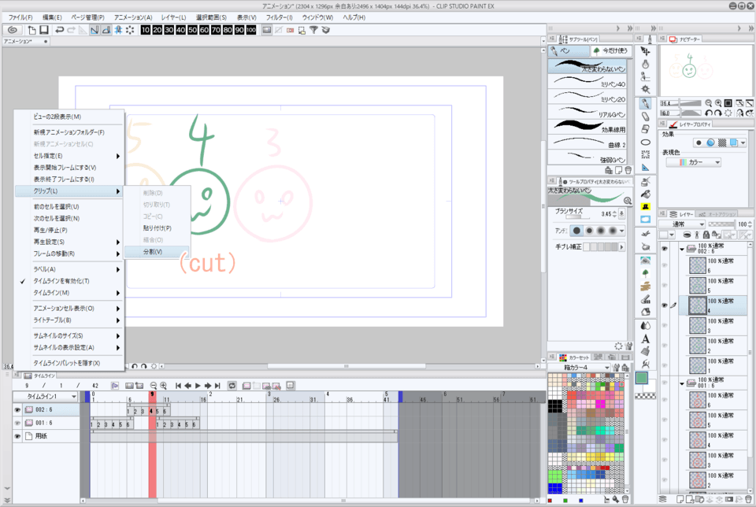The image size is (756, 507).
Task: Click the navigator thumbnail preview
Action: point(706,70)
